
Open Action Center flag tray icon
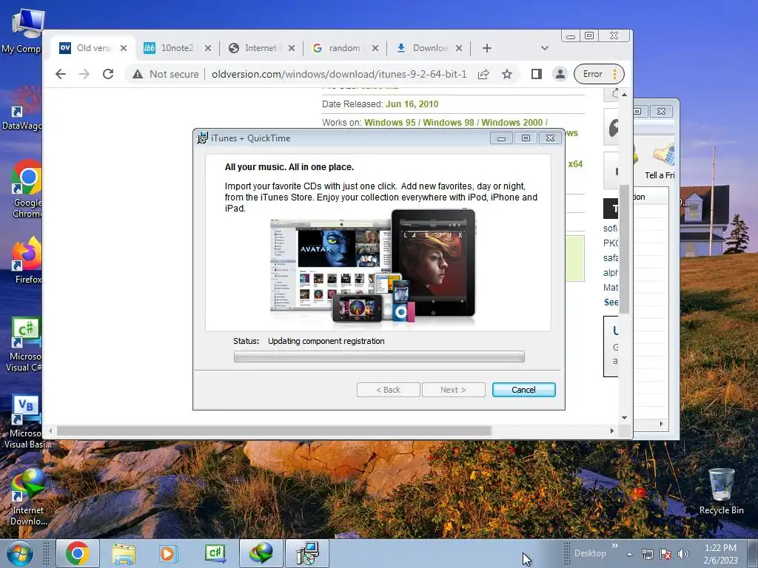tap(665, 555)
